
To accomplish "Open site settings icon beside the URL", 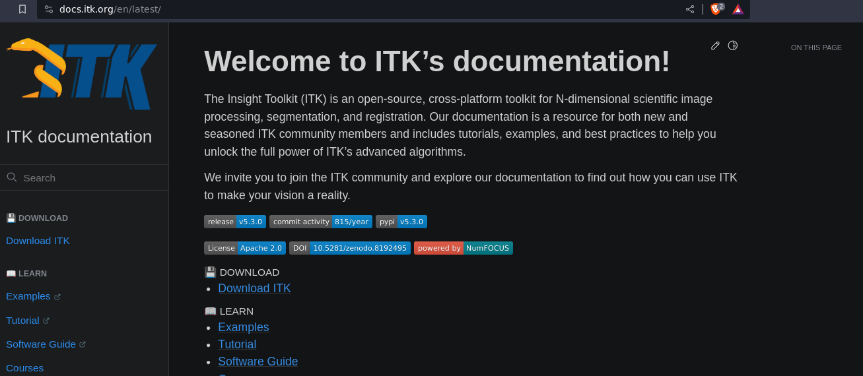I will (49, 9).
